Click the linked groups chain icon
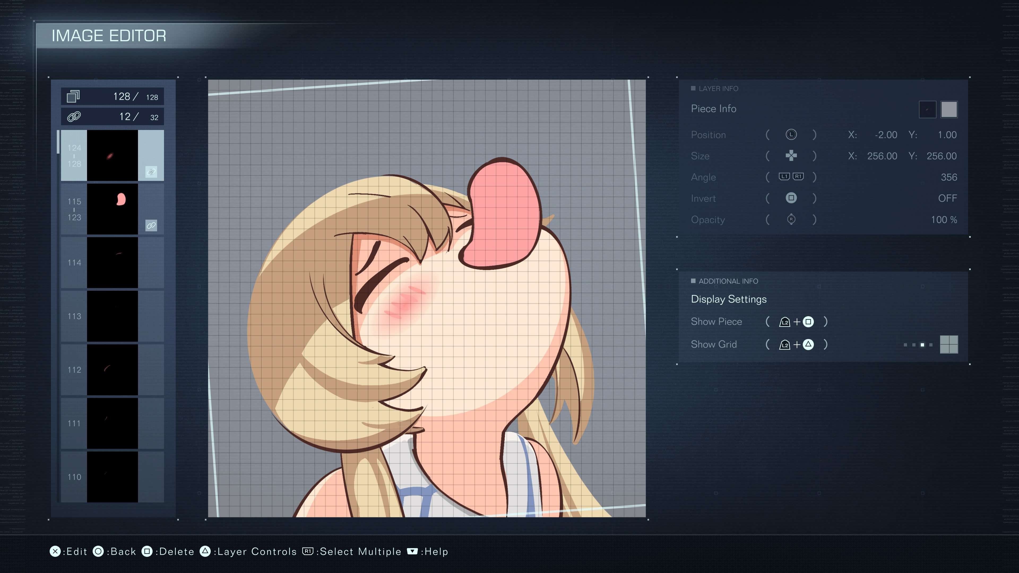The width and height of the screenshot is (1019, 573). [74, 117]
